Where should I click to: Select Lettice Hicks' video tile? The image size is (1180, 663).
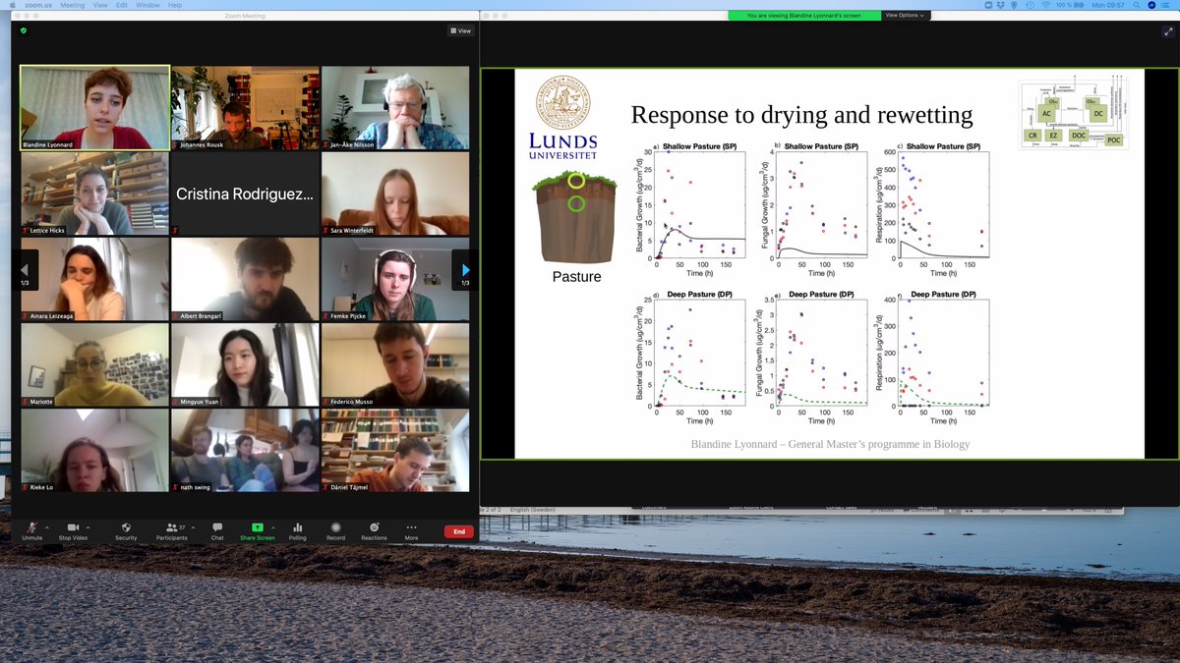95,193
